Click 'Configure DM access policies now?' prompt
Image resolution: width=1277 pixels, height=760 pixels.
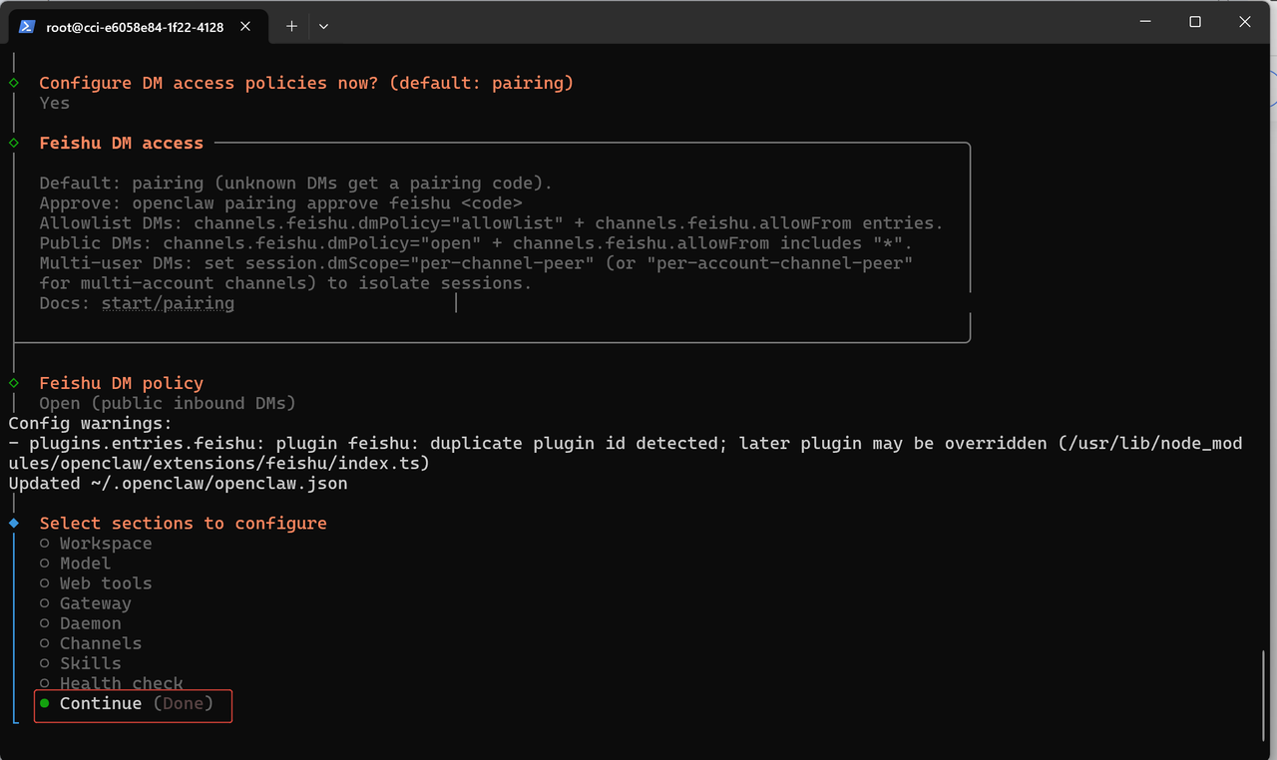(x=306, y=84)
